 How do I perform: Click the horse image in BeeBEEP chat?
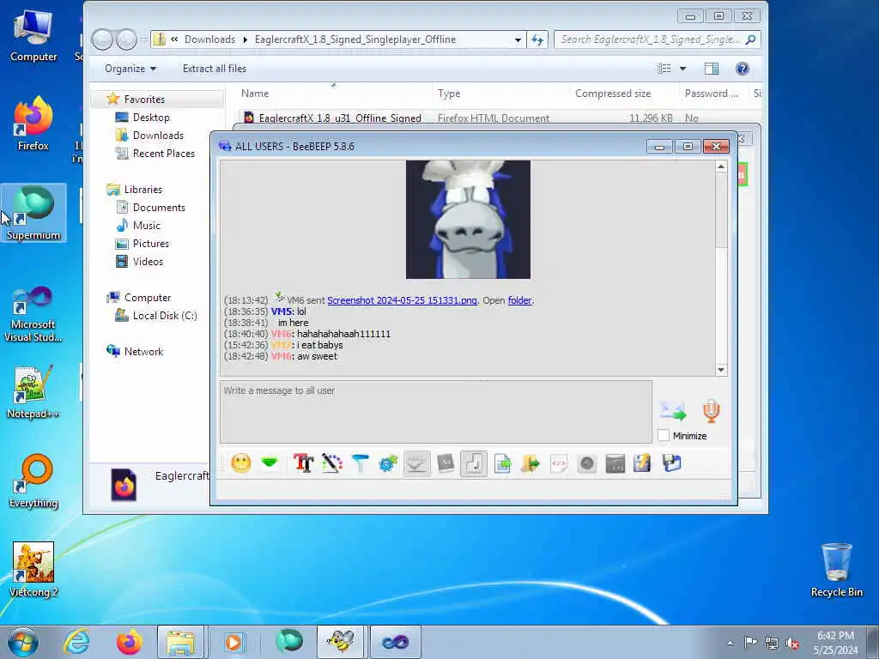[x=468, y=219]
